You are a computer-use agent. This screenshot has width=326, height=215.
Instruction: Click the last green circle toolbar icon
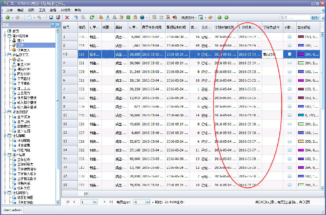[x=226, y=18]
